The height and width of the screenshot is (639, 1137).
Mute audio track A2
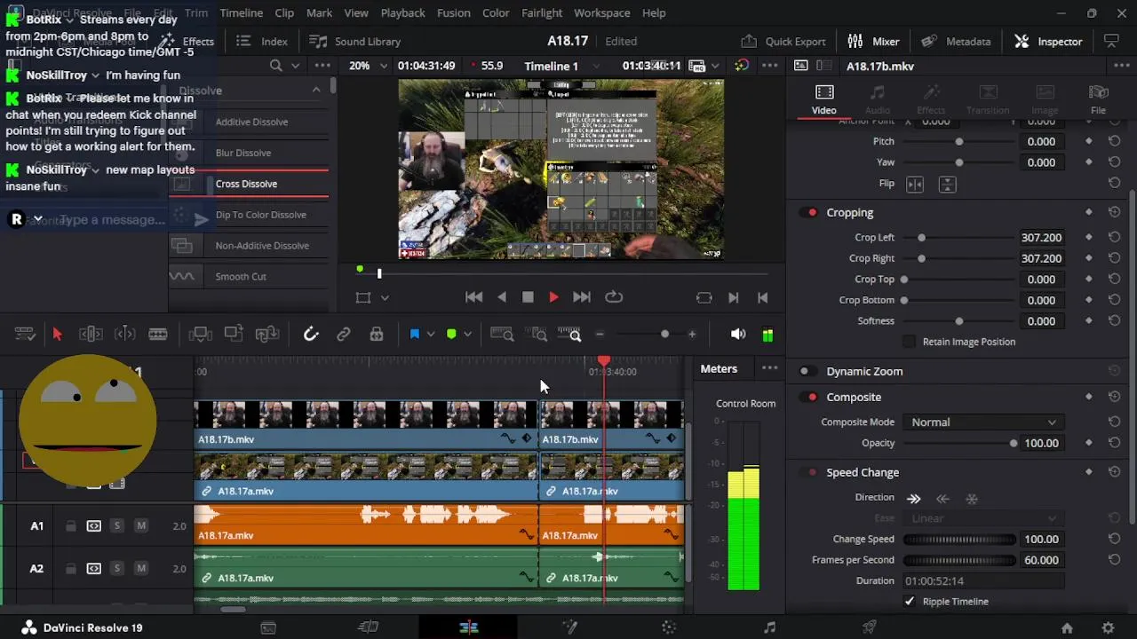coord(141,569)
